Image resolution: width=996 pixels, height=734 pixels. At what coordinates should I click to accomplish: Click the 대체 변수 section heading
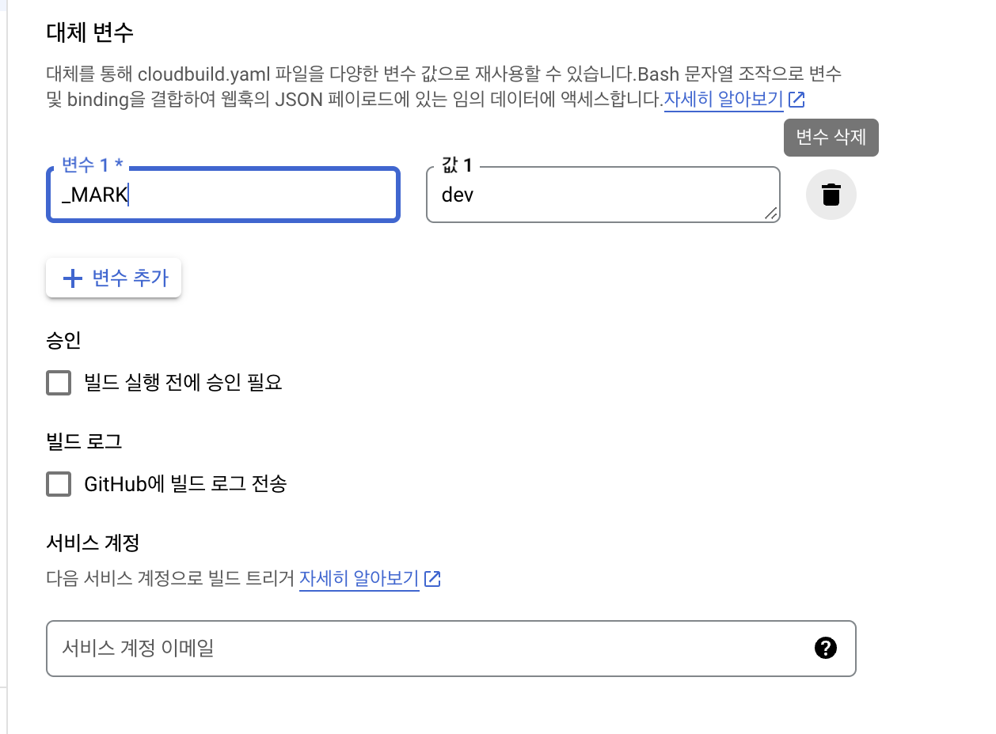tap(90, 32)
